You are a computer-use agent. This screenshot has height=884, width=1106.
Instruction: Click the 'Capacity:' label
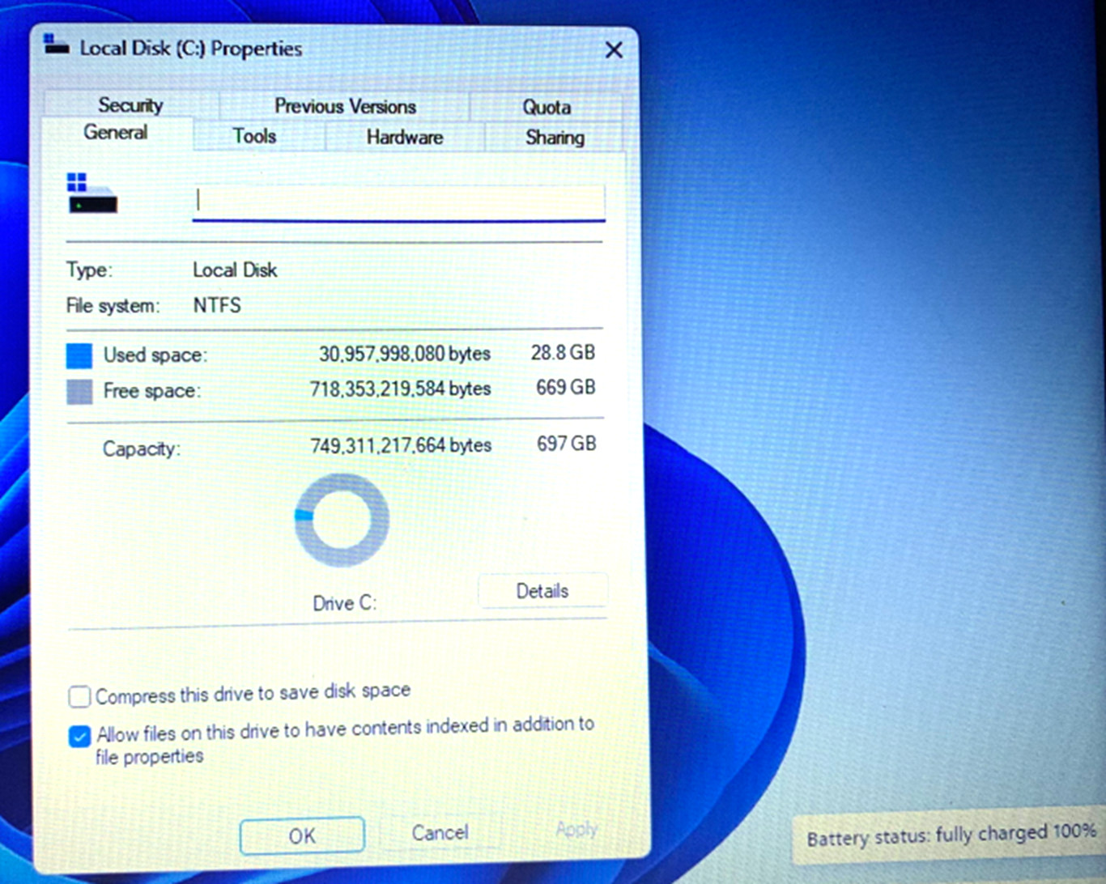pos(142,448)
